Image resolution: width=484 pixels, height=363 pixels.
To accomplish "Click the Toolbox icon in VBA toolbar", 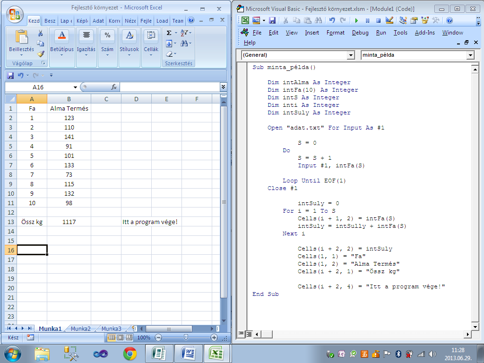I will (436, 20).
